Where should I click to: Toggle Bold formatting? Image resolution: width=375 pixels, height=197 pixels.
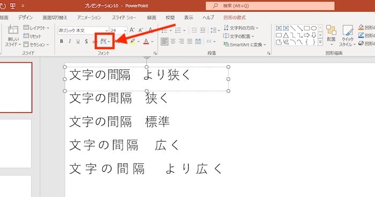(x=62, y=42)
